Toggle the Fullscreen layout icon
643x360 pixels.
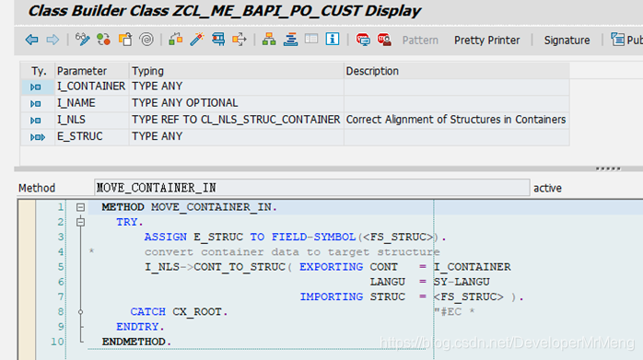point(311,40)
